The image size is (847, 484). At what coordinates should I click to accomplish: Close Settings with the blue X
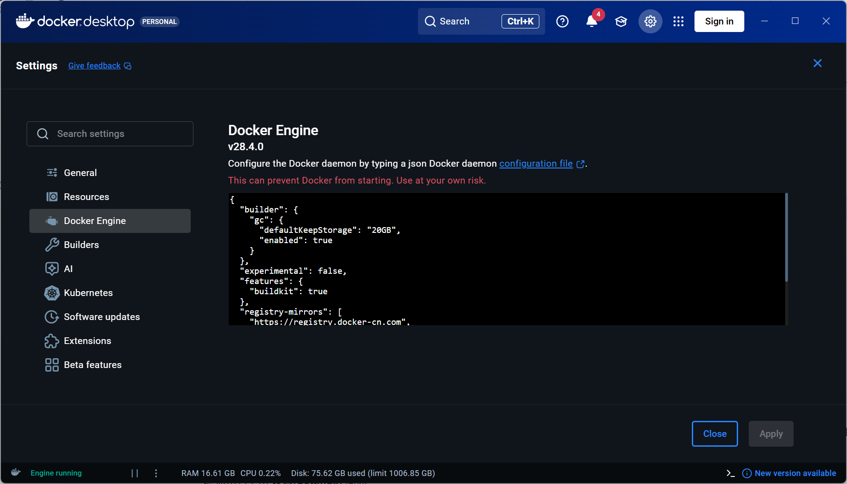click(x=817, y=63)
